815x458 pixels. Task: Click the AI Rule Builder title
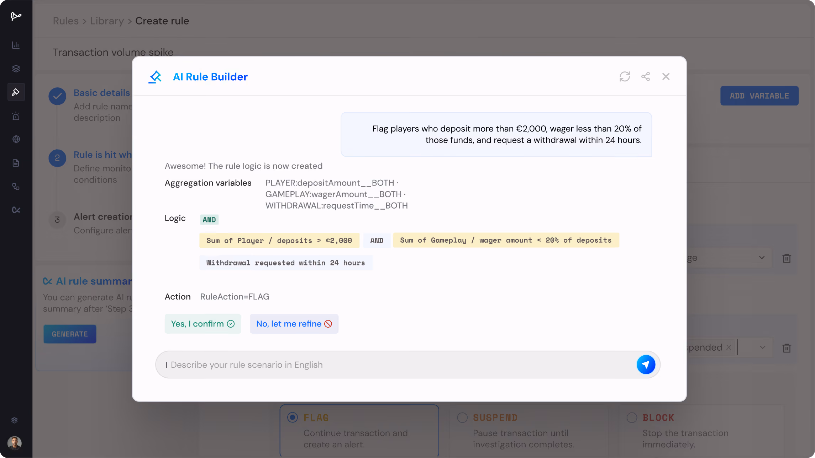coord(210,77)
